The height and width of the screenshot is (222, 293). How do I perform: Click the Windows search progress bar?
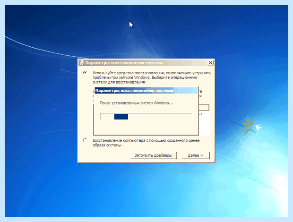tap(146, 117)
